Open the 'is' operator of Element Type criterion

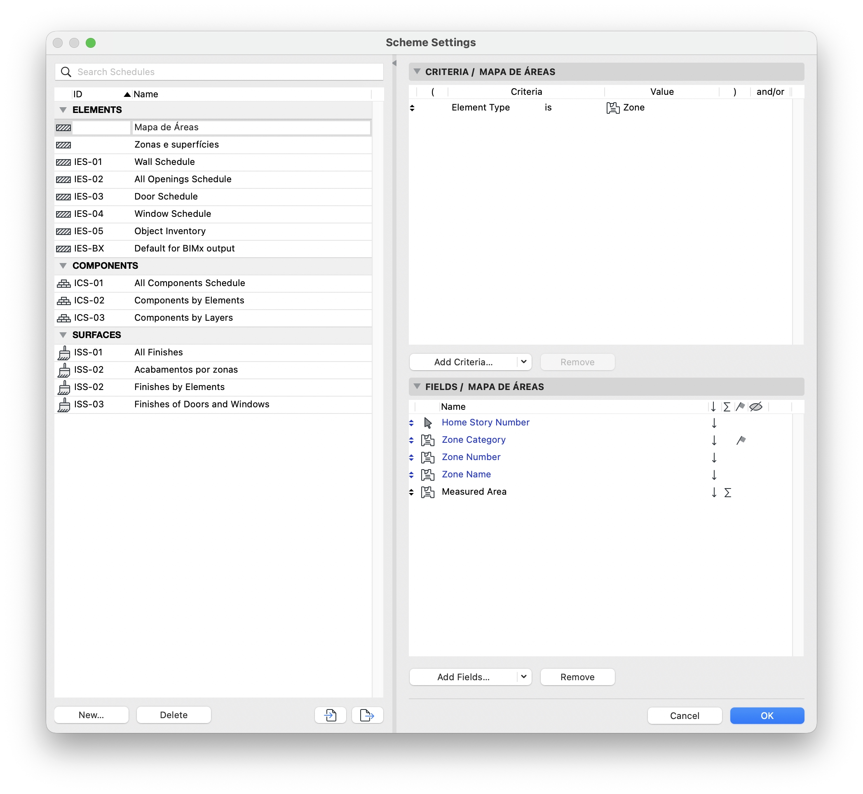coord(548,108)
